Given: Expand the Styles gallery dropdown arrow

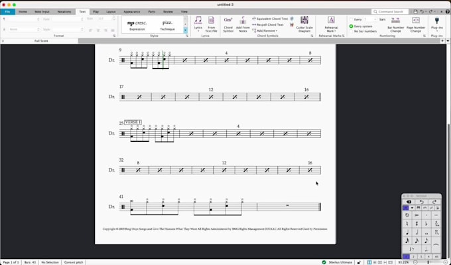Looking at the screenshot, I should pos(185,30).
